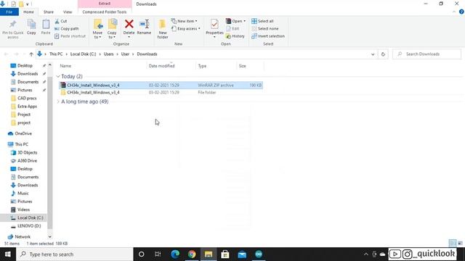Click Local Disk (C:) breadcrumb

click(83, 54)
